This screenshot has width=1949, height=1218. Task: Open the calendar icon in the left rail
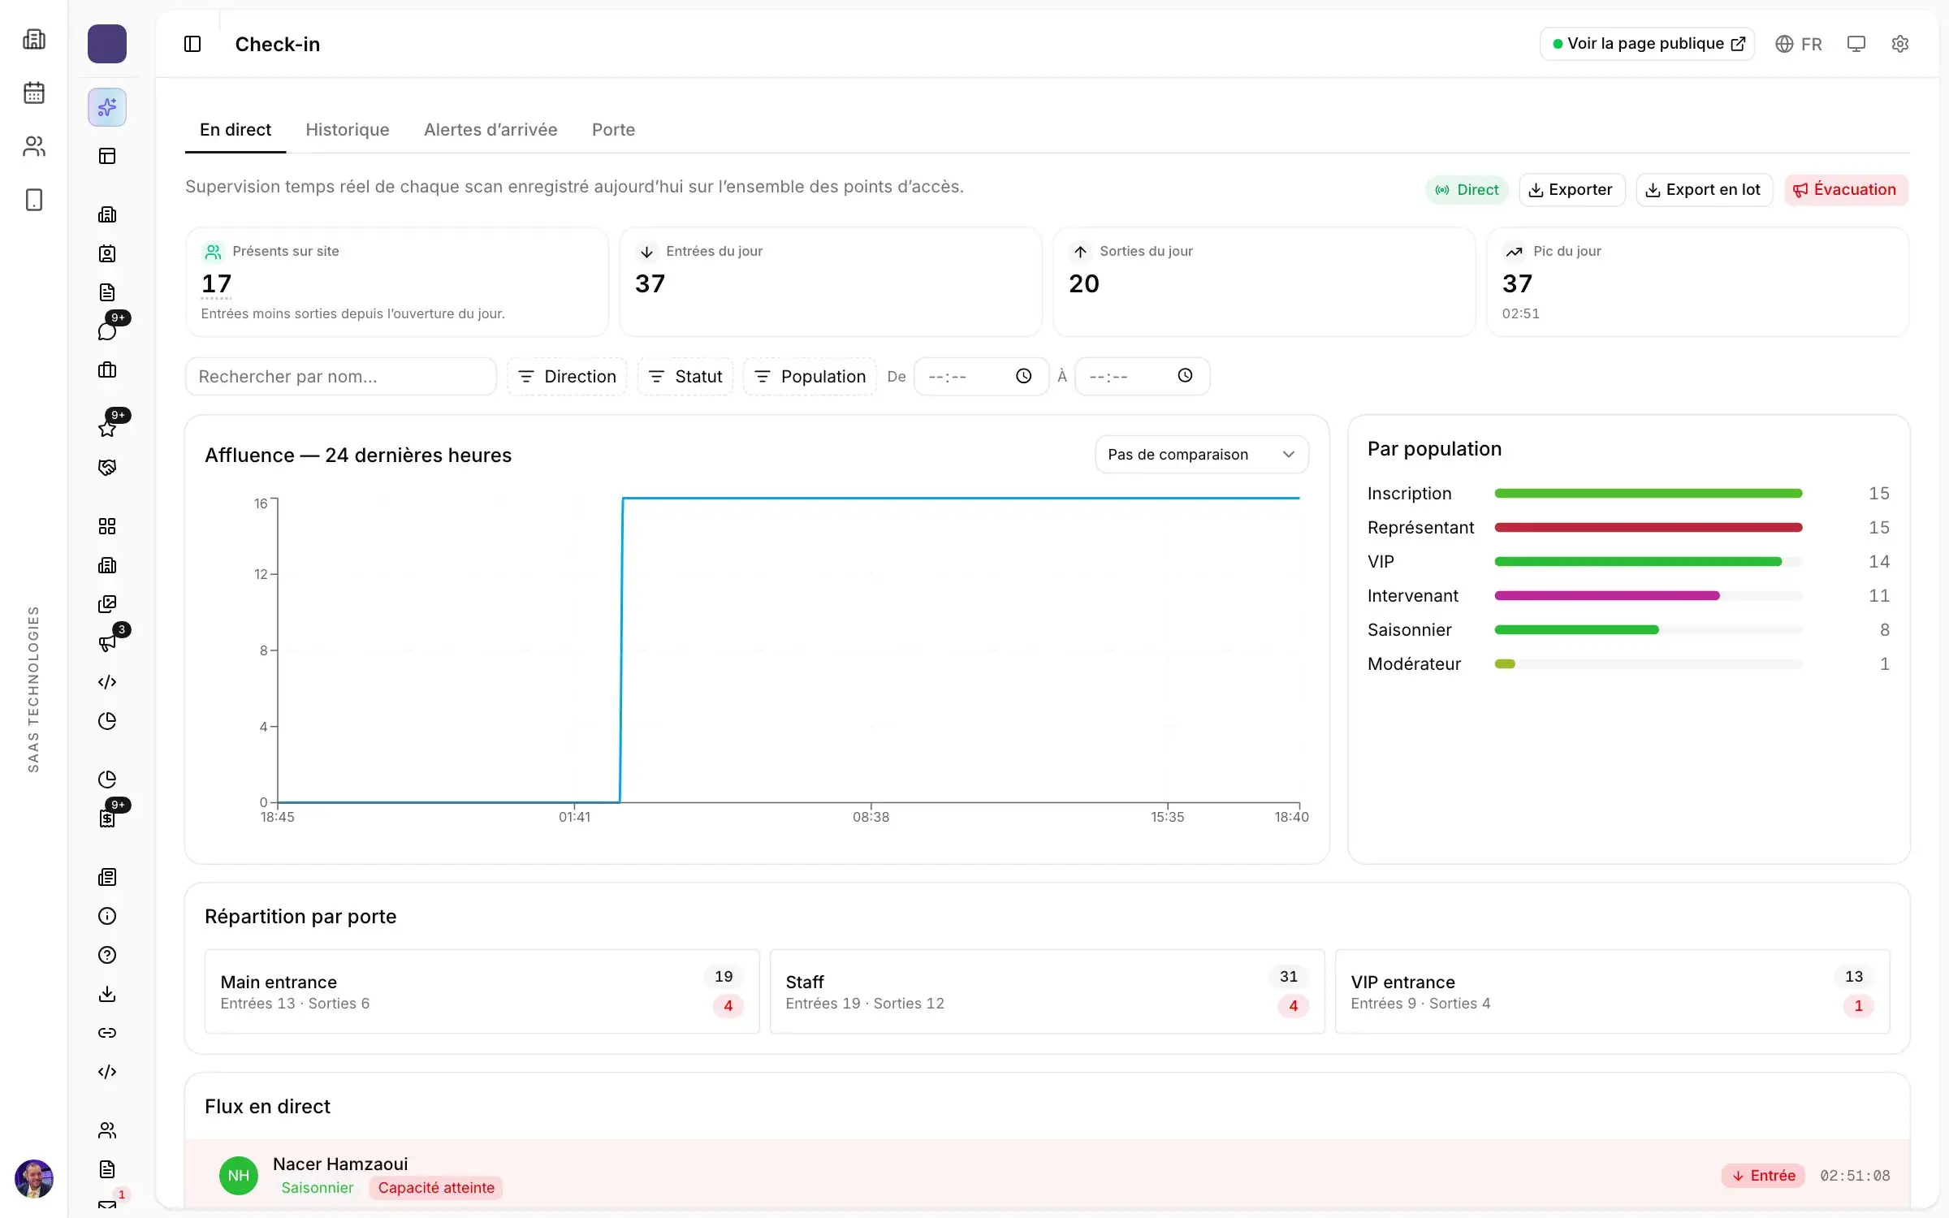(34, 93)
